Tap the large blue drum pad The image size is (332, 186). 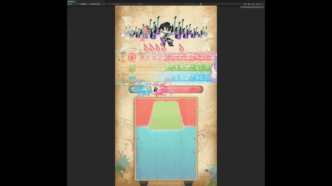click(166, 152)
